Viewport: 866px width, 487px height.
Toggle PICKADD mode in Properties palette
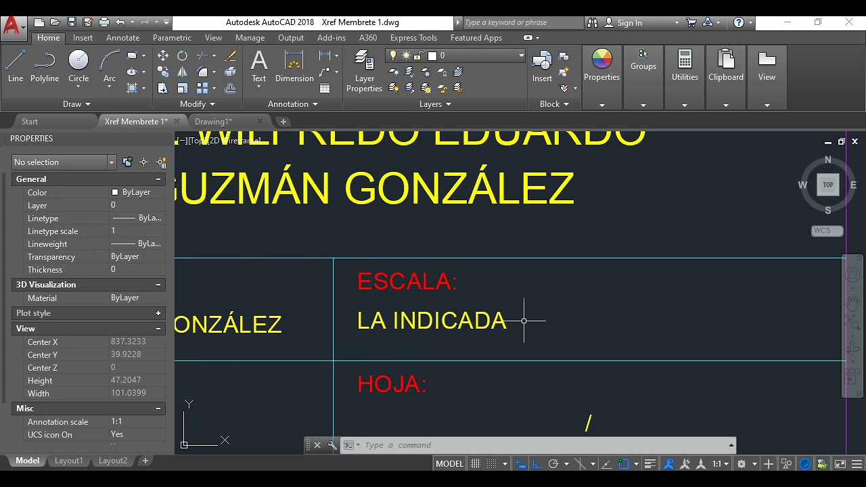point(127,162)
